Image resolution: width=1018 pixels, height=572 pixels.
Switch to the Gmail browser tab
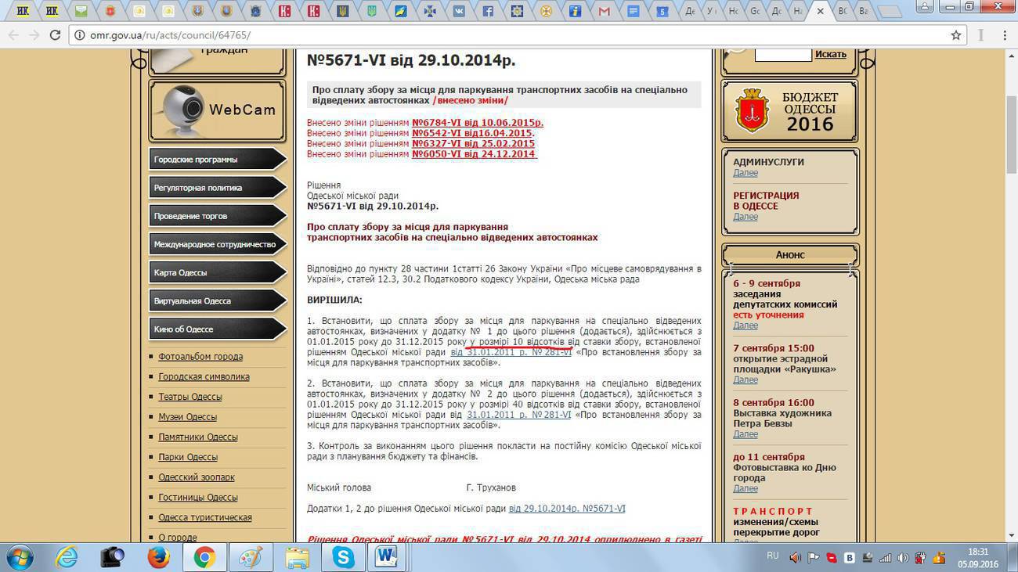604,12
